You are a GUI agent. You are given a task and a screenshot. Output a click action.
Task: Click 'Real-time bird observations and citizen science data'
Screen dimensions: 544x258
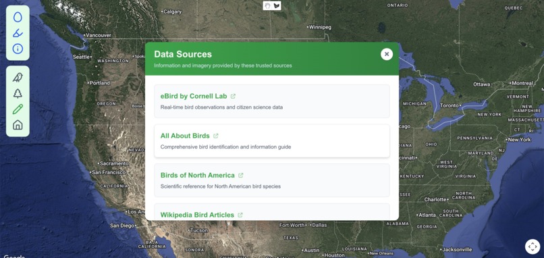tap(221, 107)
